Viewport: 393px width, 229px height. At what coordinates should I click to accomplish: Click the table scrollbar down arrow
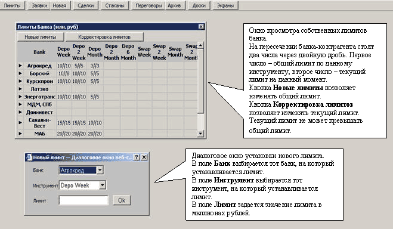[x=200, y=134]
